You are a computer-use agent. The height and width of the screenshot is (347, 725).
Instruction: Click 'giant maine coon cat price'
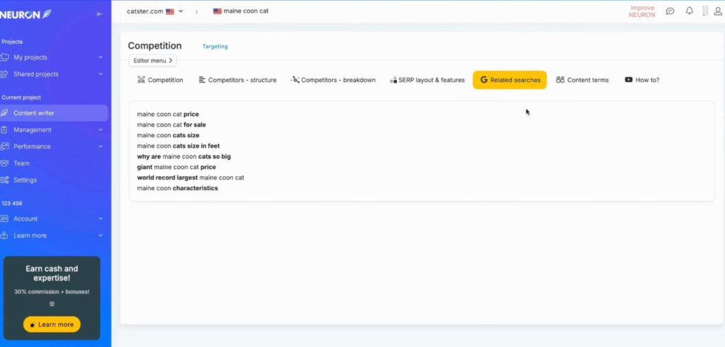pyautogui.click(x=176, y=167)
